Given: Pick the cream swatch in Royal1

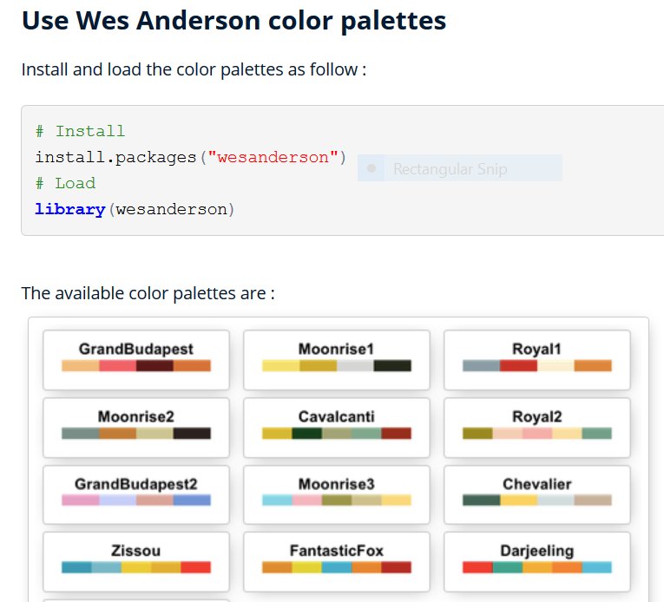Looking at the screenshot, I should click(x=556, y=365).
